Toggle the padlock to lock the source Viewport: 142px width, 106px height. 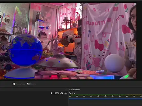pyautogui.click(x=65, y=93)
